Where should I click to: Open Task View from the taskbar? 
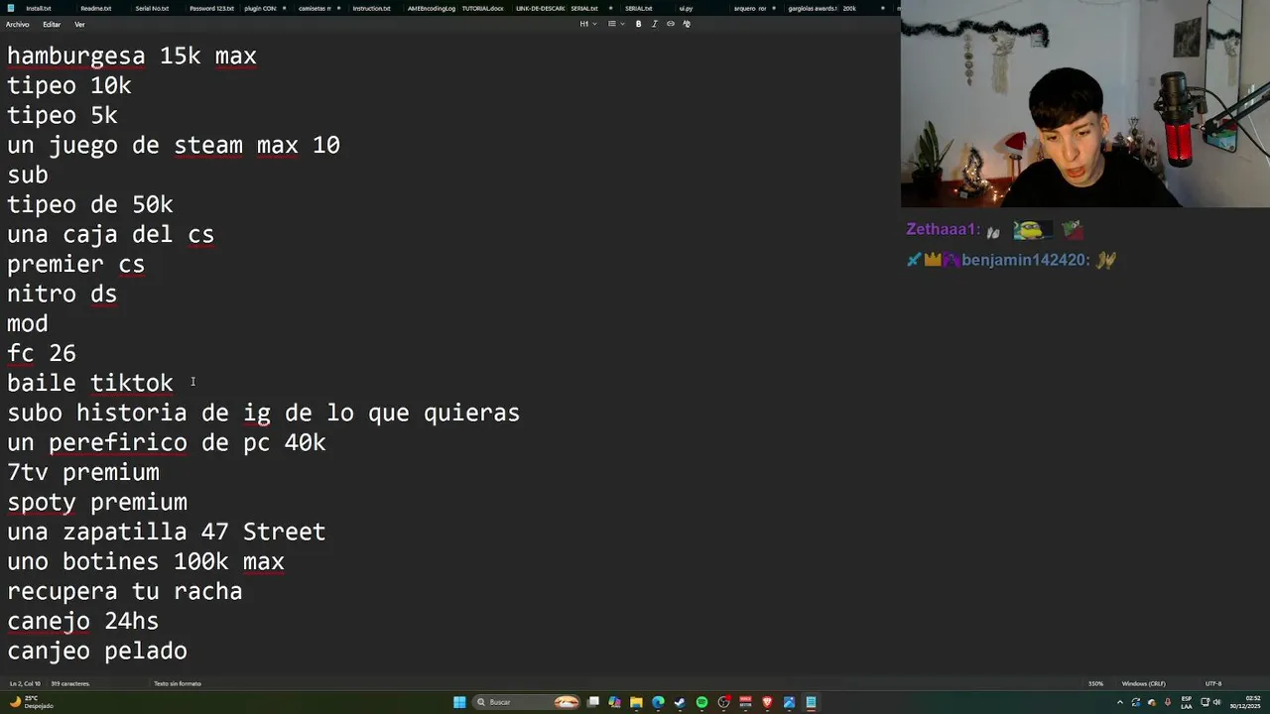click(593, 702)
